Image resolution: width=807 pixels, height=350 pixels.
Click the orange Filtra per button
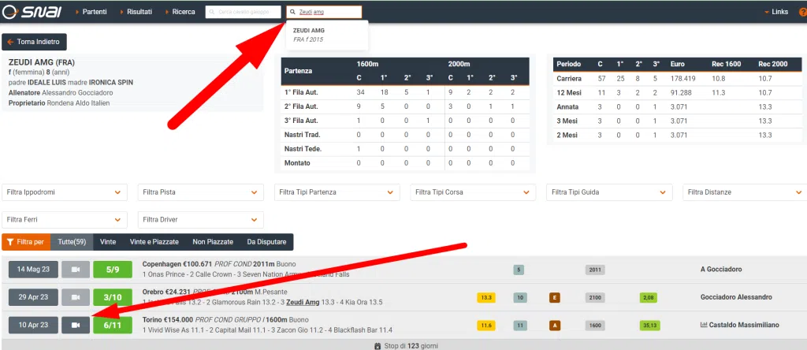pos(26,242)
